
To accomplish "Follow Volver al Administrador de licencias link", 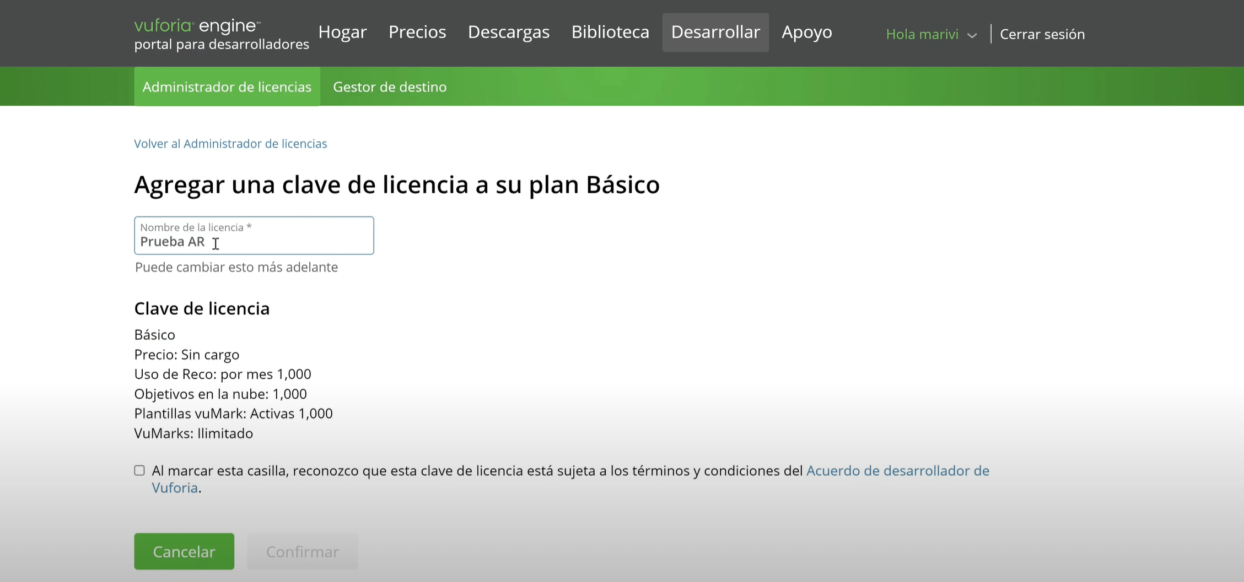I will (230, 144).
